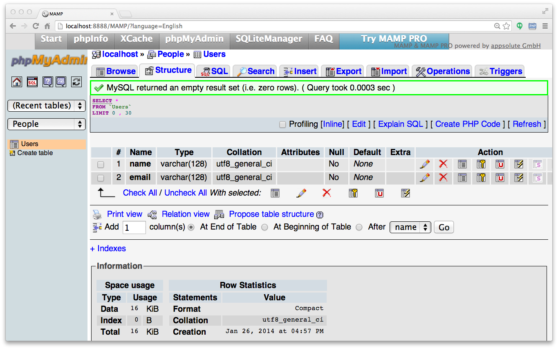
Task: Switch to the SQL tab
Action: pyautogui.click(x=214, y=71)
